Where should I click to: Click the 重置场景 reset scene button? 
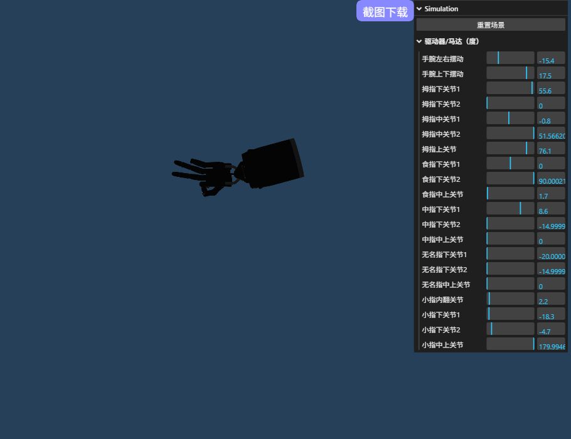pyautogui.click(x=490, y=25)
